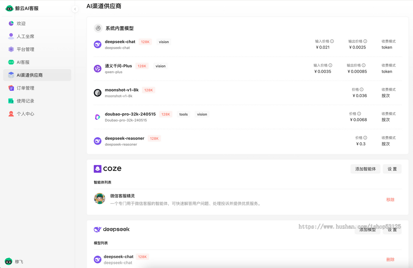The width and height of the screenshot is (413, 268).
Task: Click the 平台管理 layers icon
Action: pos(11,49)
